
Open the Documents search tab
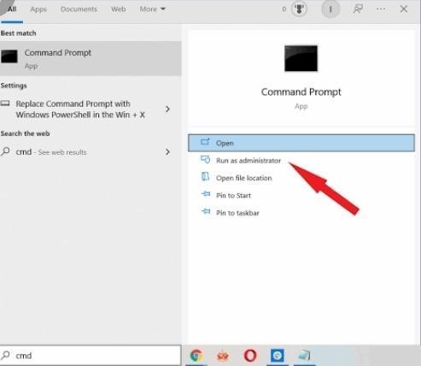pos(79,9)
